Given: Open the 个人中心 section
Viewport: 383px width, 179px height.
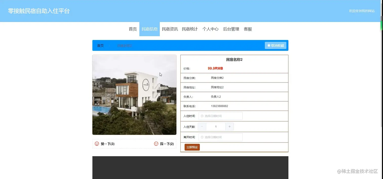Looking at the screenshot, I should pyautogui.click(x=210, y=29).
